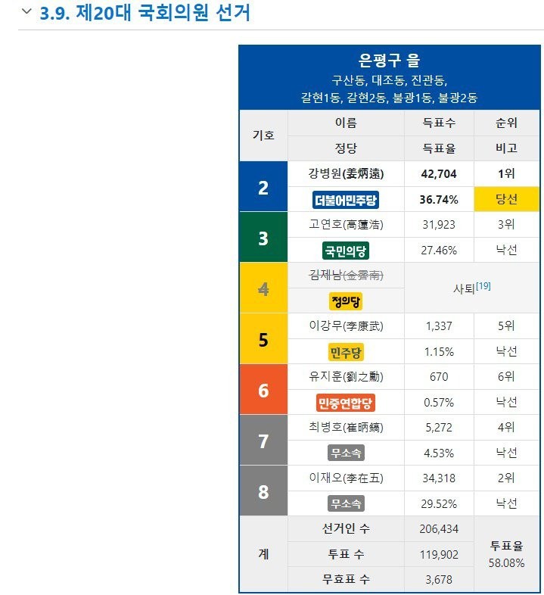Open footnote 19 next to 사퇴
This screenshot has width=544, height=595.
pos(483,285)
